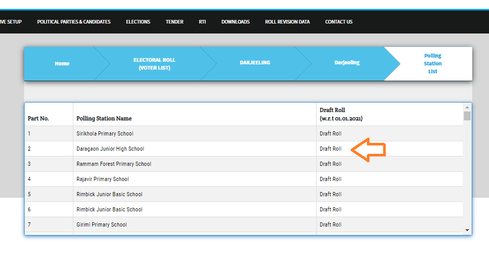Click the Polling Station List breadcrumb

[x=432, y=63]
